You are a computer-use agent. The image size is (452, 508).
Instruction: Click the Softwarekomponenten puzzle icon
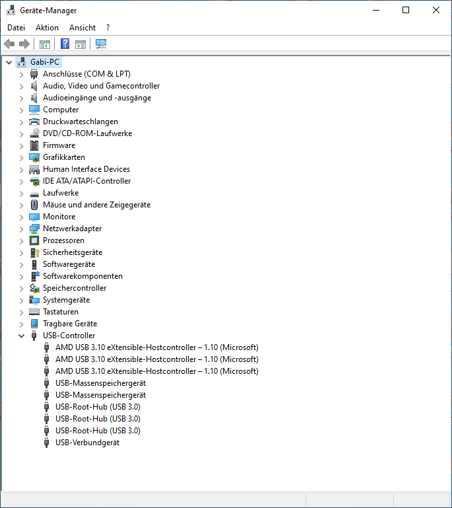pos(34,276)
